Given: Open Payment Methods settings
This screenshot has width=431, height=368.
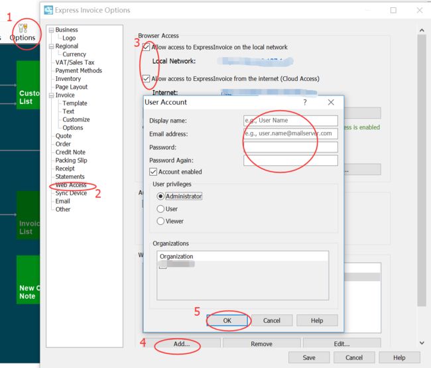Looking at the screenshot, I should tap(79, 71).
